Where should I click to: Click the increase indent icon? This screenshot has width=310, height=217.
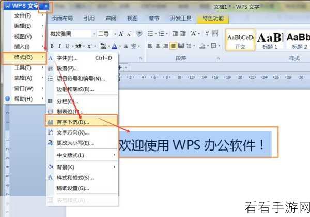point(183,34)
